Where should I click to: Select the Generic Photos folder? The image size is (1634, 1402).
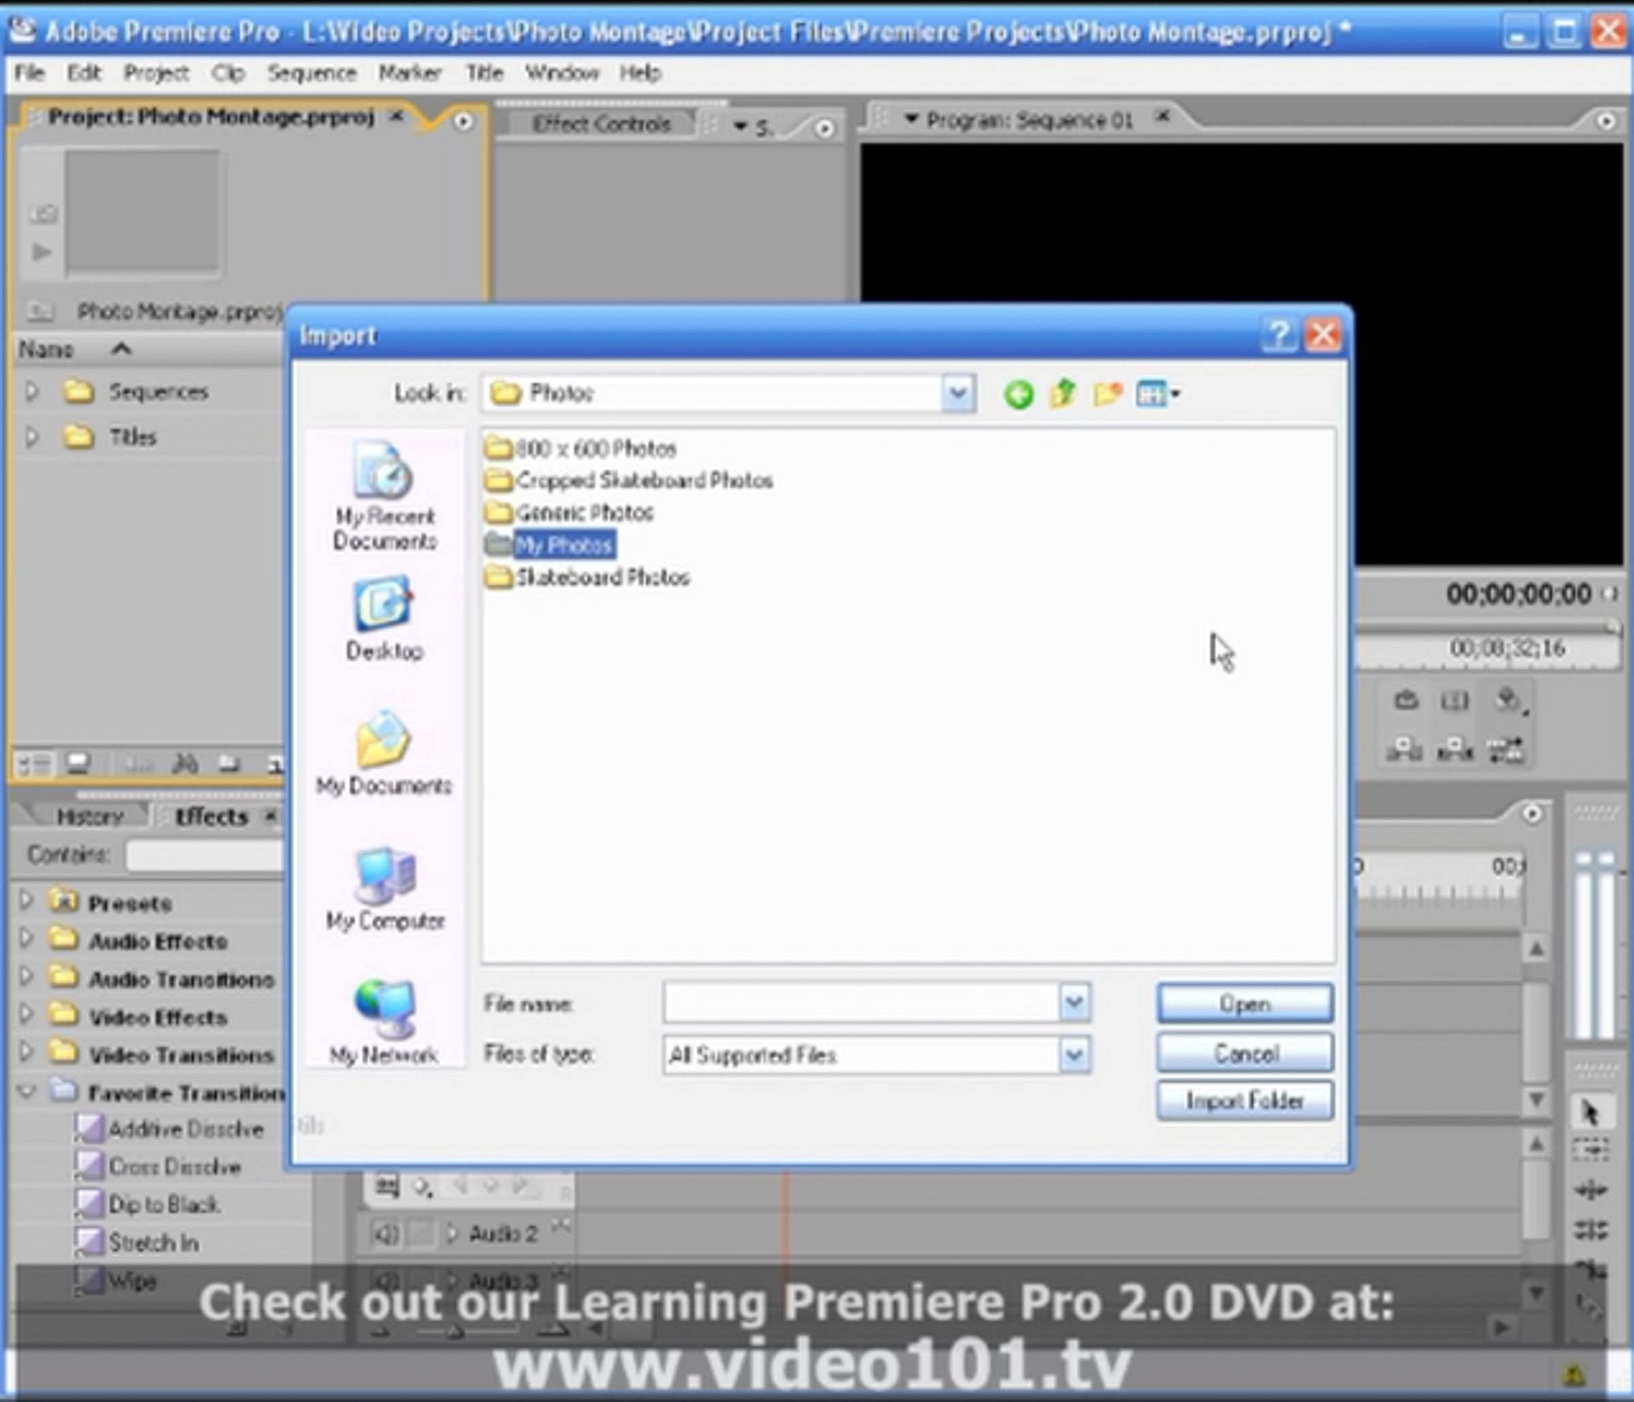[x=569, y=513]
